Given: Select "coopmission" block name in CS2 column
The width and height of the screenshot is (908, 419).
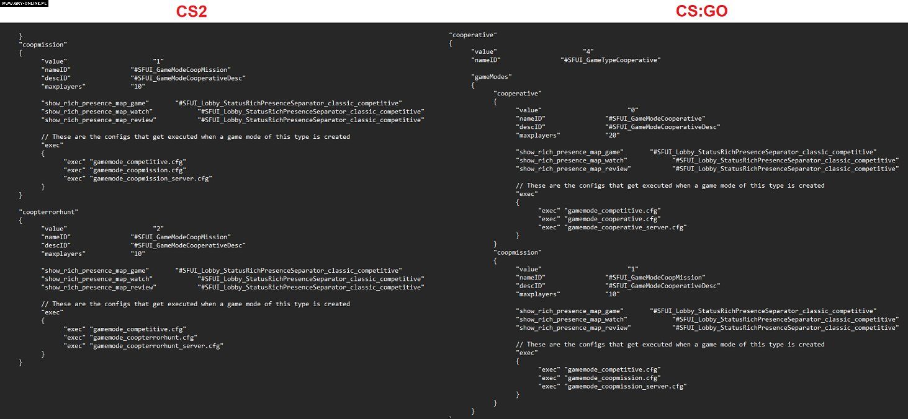Looking at the screenshot, I should point(43,45).
